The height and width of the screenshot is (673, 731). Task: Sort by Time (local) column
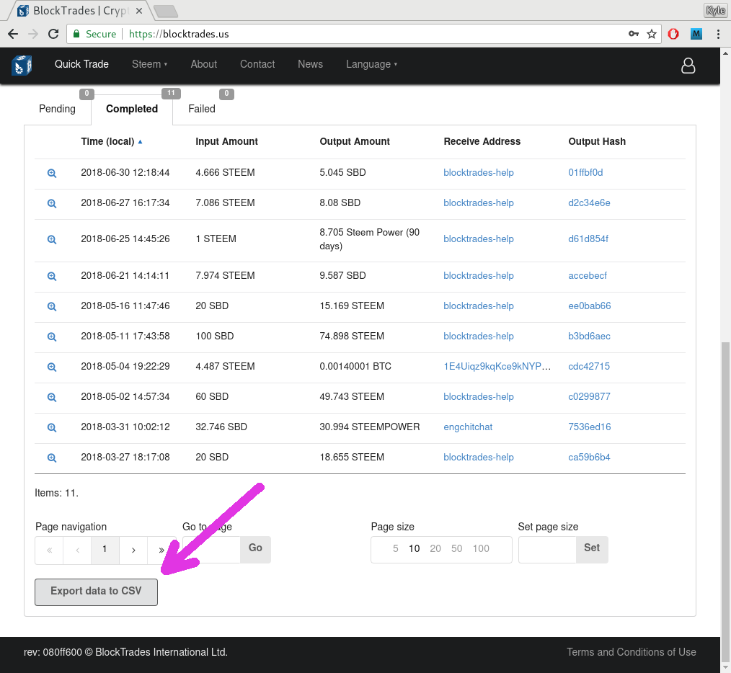click(x=112, y=142)
